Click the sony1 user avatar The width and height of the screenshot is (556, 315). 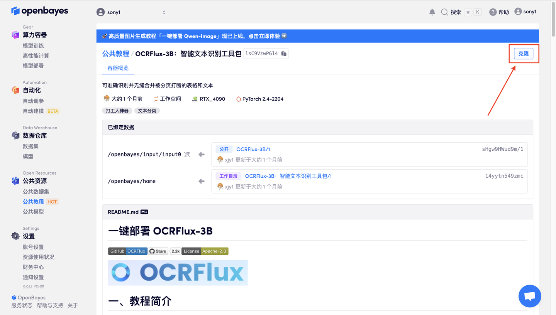(518, 12)
